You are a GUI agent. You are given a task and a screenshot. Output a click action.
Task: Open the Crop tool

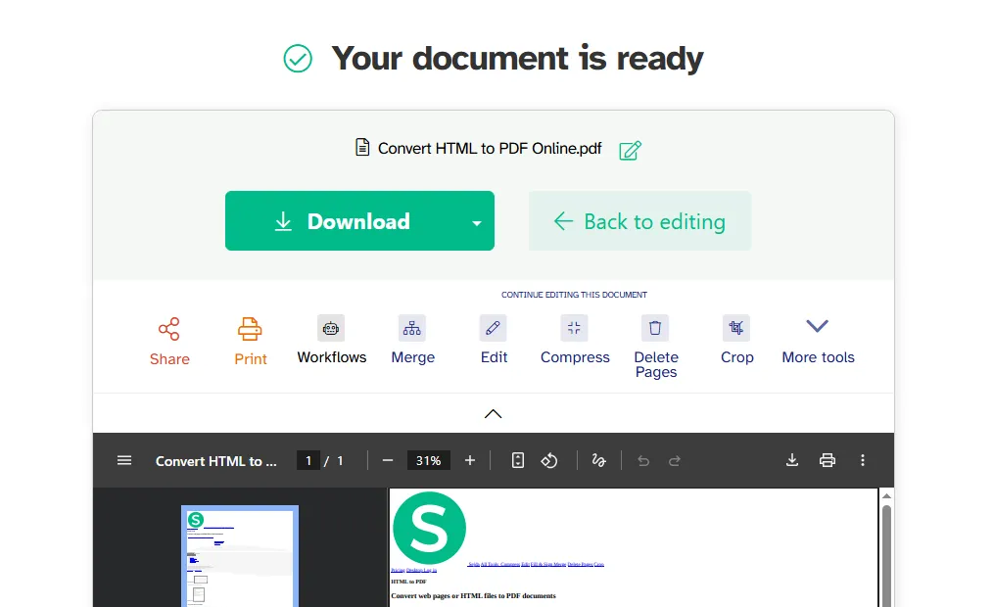[x=736, y=341]
